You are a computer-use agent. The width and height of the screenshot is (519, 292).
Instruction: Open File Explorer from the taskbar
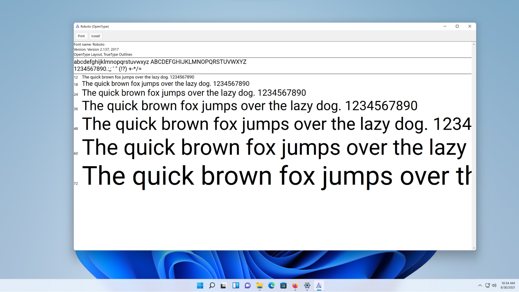pyautogui.click(x=260, y=286)
